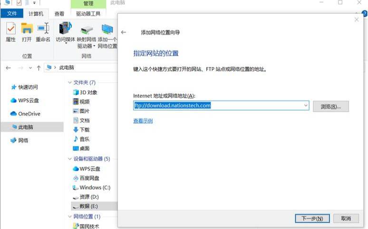Open the 文件 tab
The image size is (368, 229).
[12, 13]
